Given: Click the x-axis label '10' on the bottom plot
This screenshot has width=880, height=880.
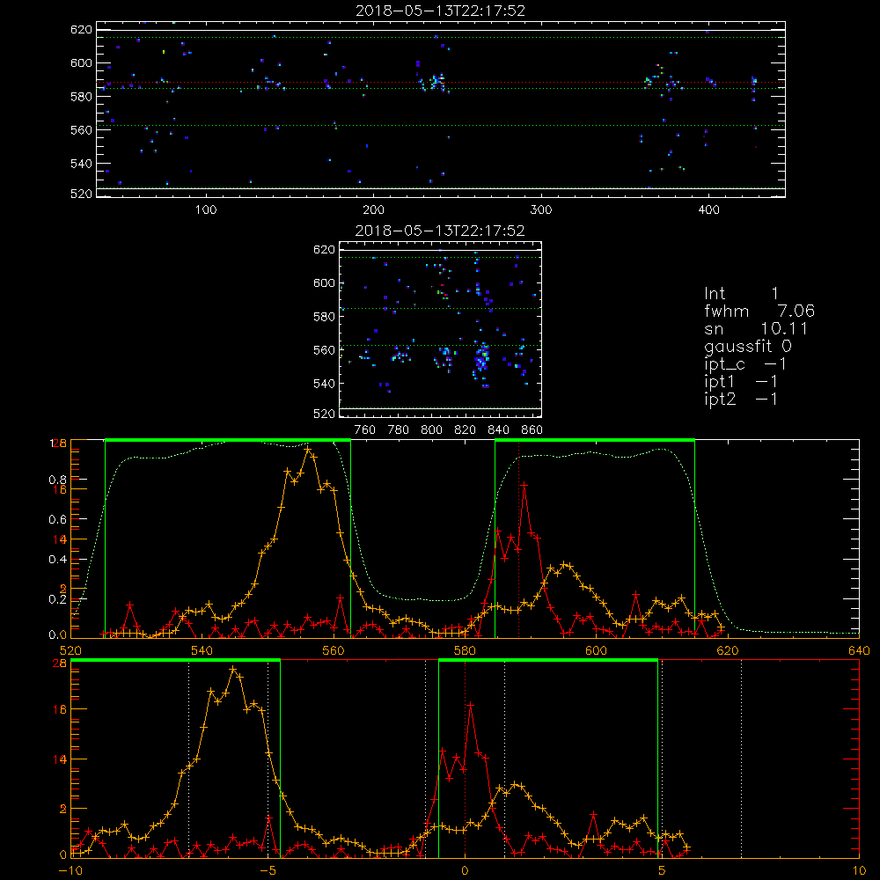Looking at the screenshot, I should coord(859,871).
